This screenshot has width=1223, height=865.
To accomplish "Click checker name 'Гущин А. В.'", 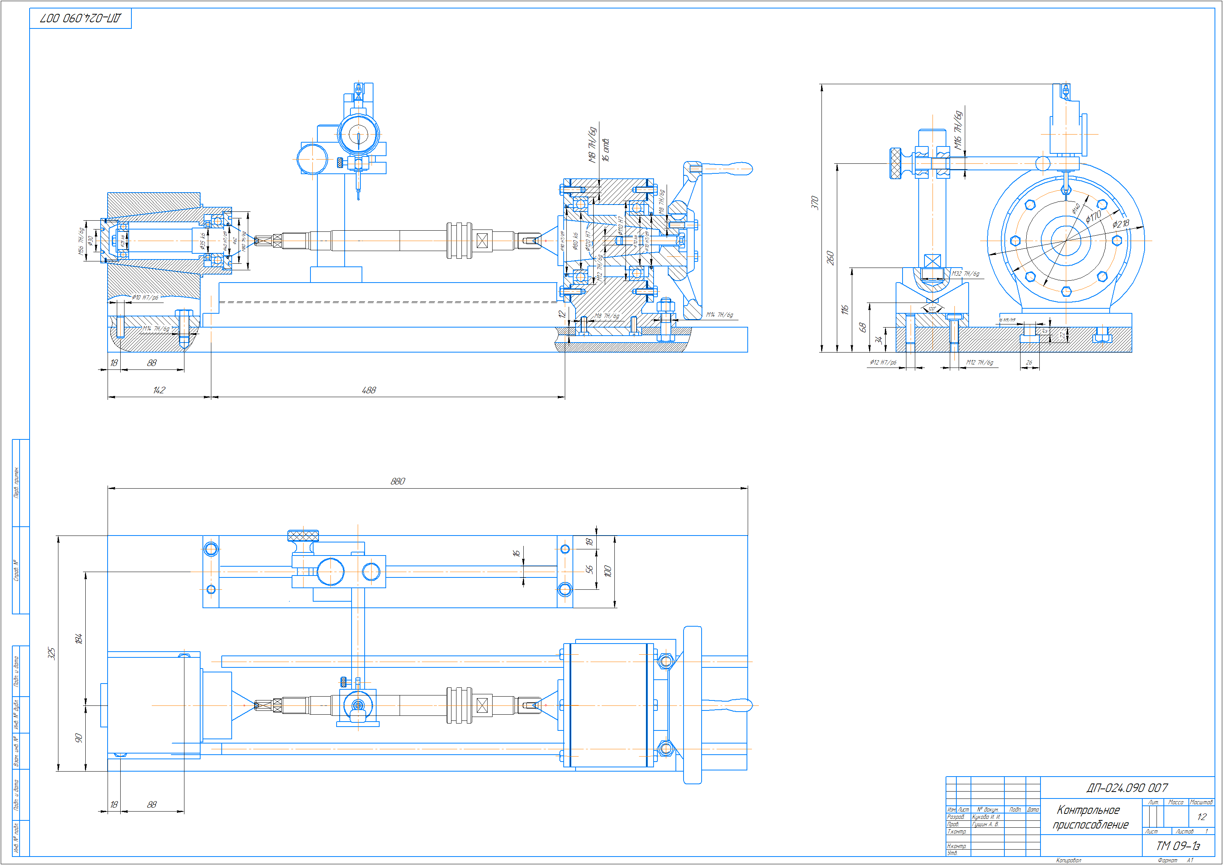I will pos(985,824).
